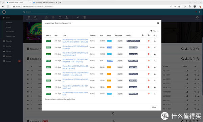Download the 3.5 GB x265-RARBG release
Image resolution: width=203 pixels, height=122 pixels.
155,48
